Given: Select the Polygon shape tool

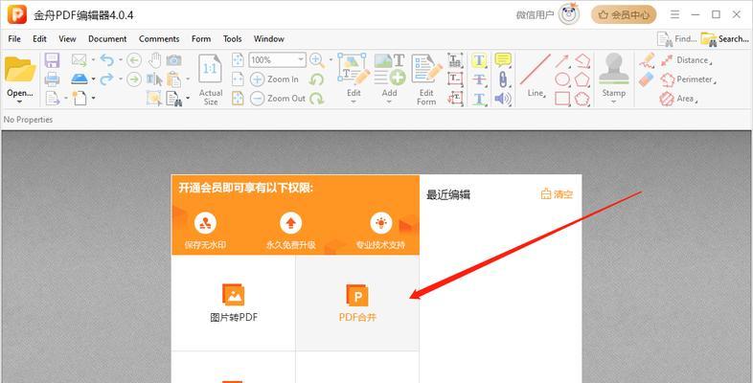Looking at the screenshot, I should pyautogui.click(x=582, y=79).
